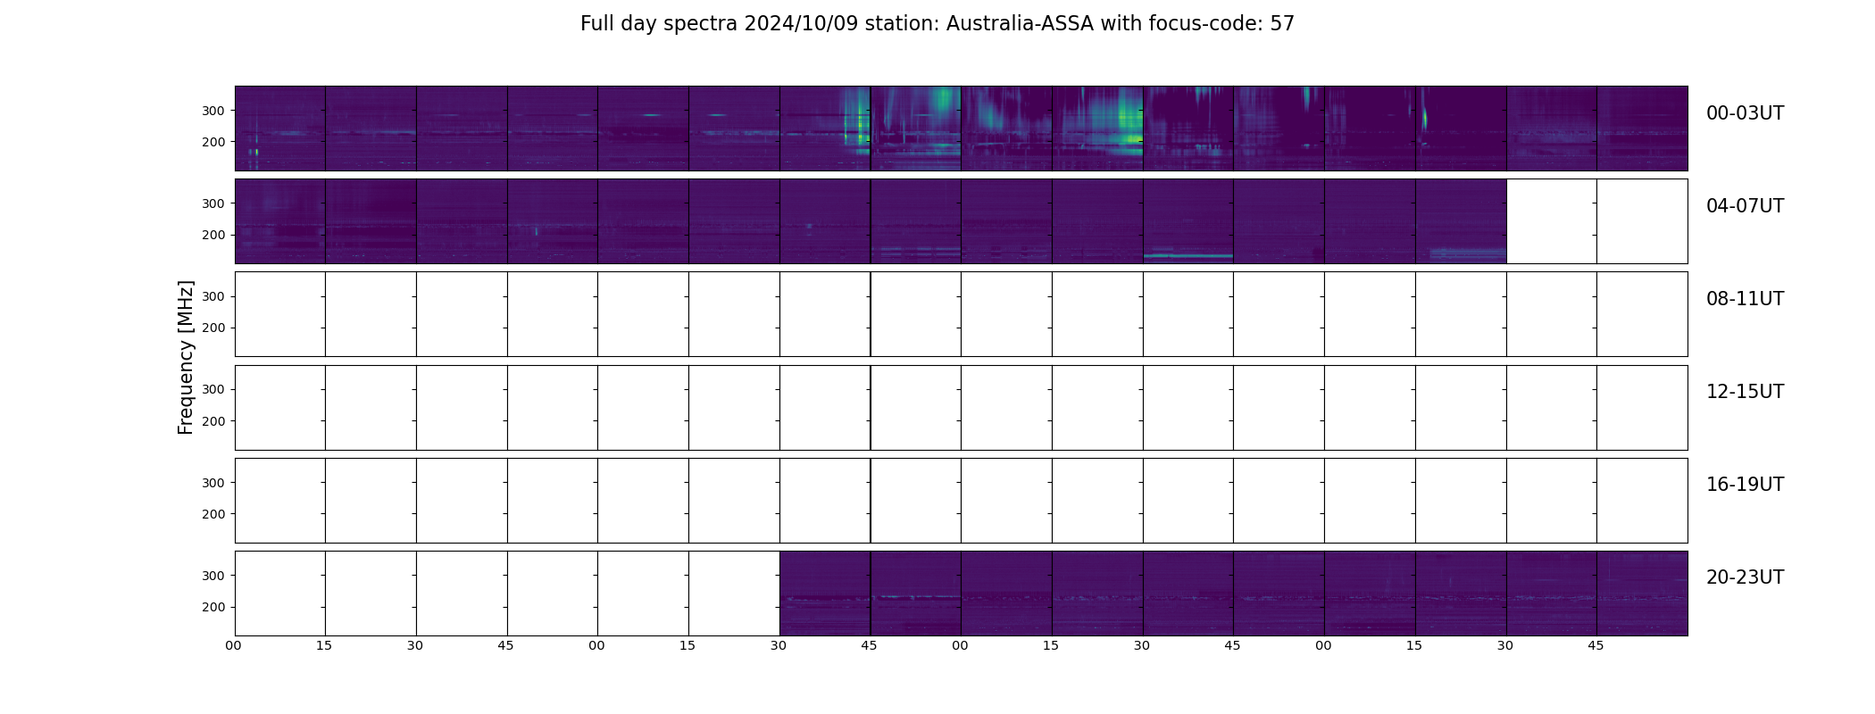The height and width of the screenshot is (714, 1875).
Task: Select the 200 tick label of the 20-23UT row
Action: 213,607
